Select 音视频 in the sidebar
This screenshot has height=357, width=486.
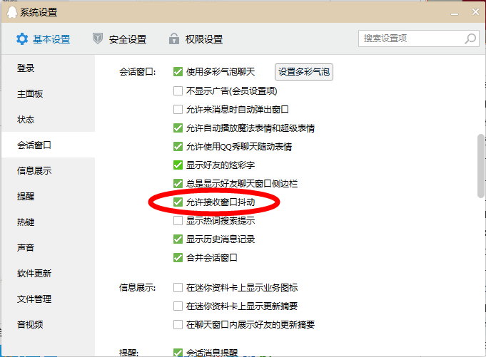(49, 325)
